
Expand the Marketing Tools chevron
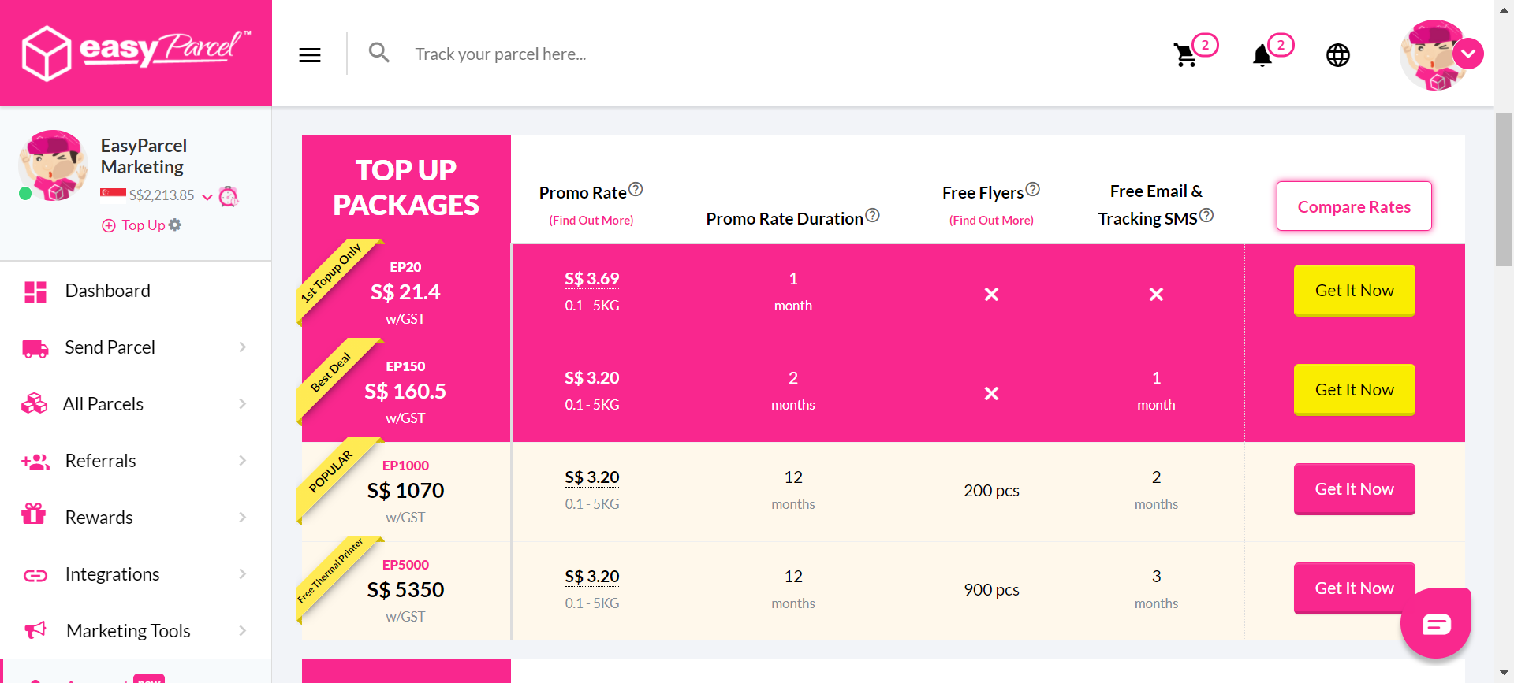pos(242,631)
